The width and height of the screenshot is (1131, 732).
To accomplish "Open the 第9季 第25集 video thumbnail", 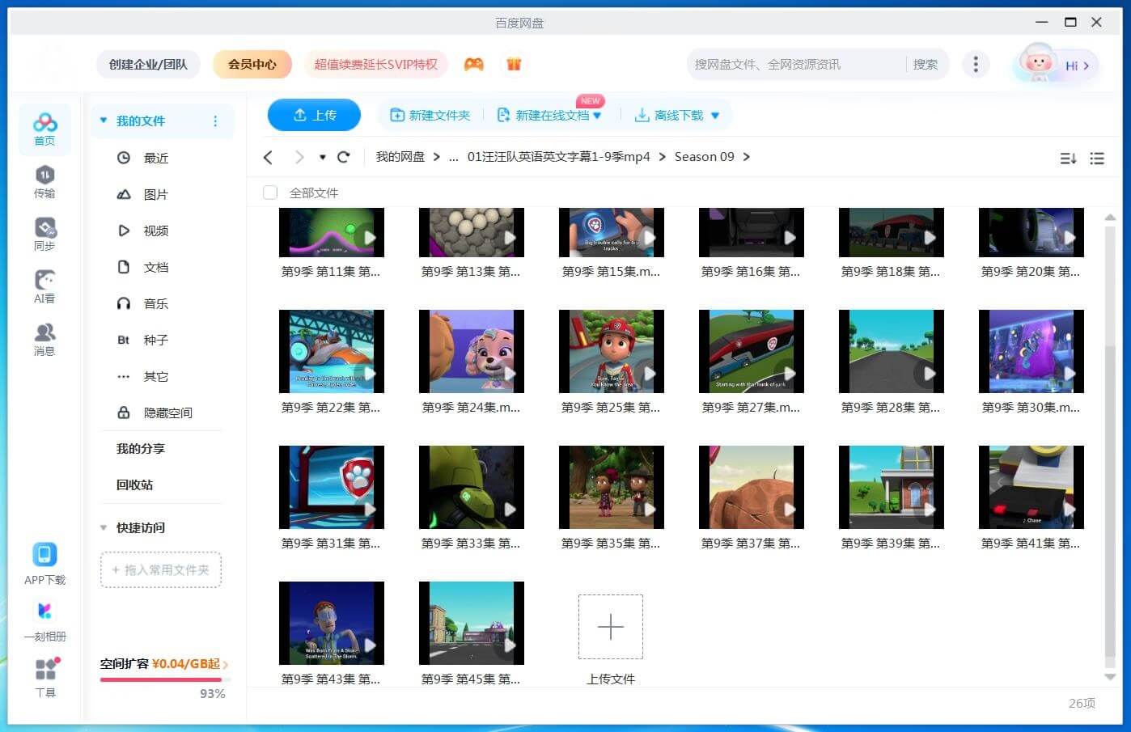I will (611, 352).
